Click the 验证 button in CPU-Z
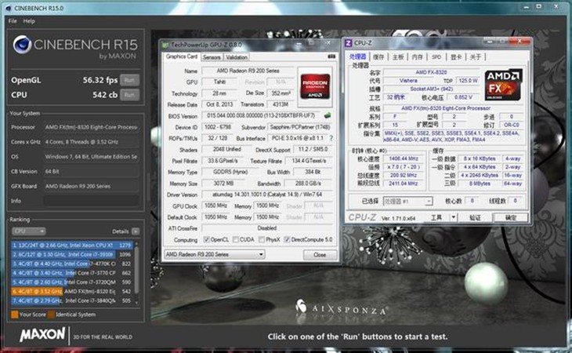Viewport: 572px width, 353px height. pyautogui.click(x=475, y=217)
